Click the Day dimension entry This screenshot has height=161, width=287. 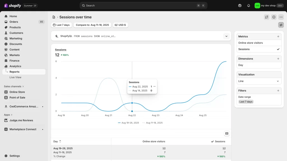tap(259, 65)
